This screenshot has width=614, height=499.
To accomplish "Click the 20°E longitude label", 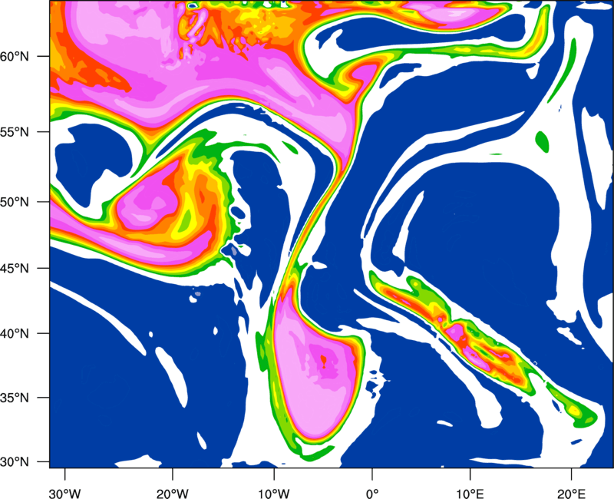I will click(571, 494).
